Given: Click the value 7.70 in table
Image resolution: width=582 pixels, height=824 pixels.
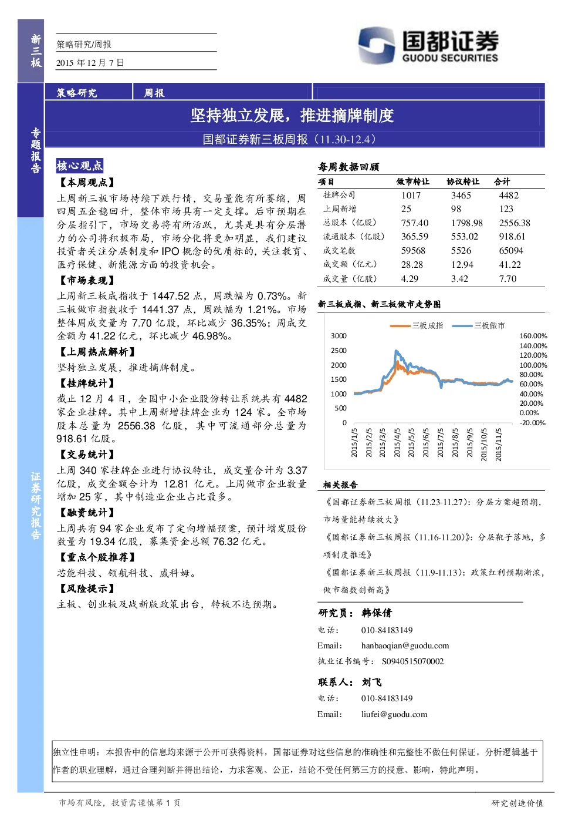Looking at the screenshot, I should point(507,279).
